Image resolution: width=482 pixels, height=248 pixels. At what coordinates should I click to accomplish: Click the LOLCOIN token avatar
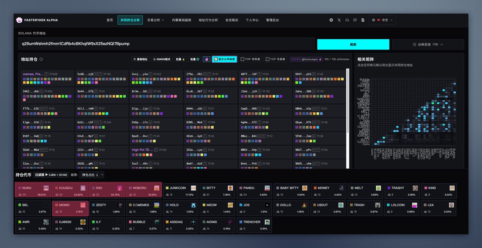point(415,205)
